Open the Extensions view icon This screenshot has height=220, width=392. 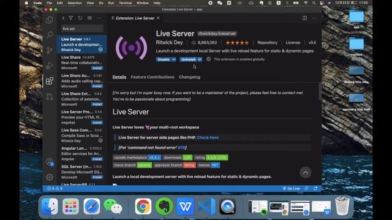coord(50,81)
